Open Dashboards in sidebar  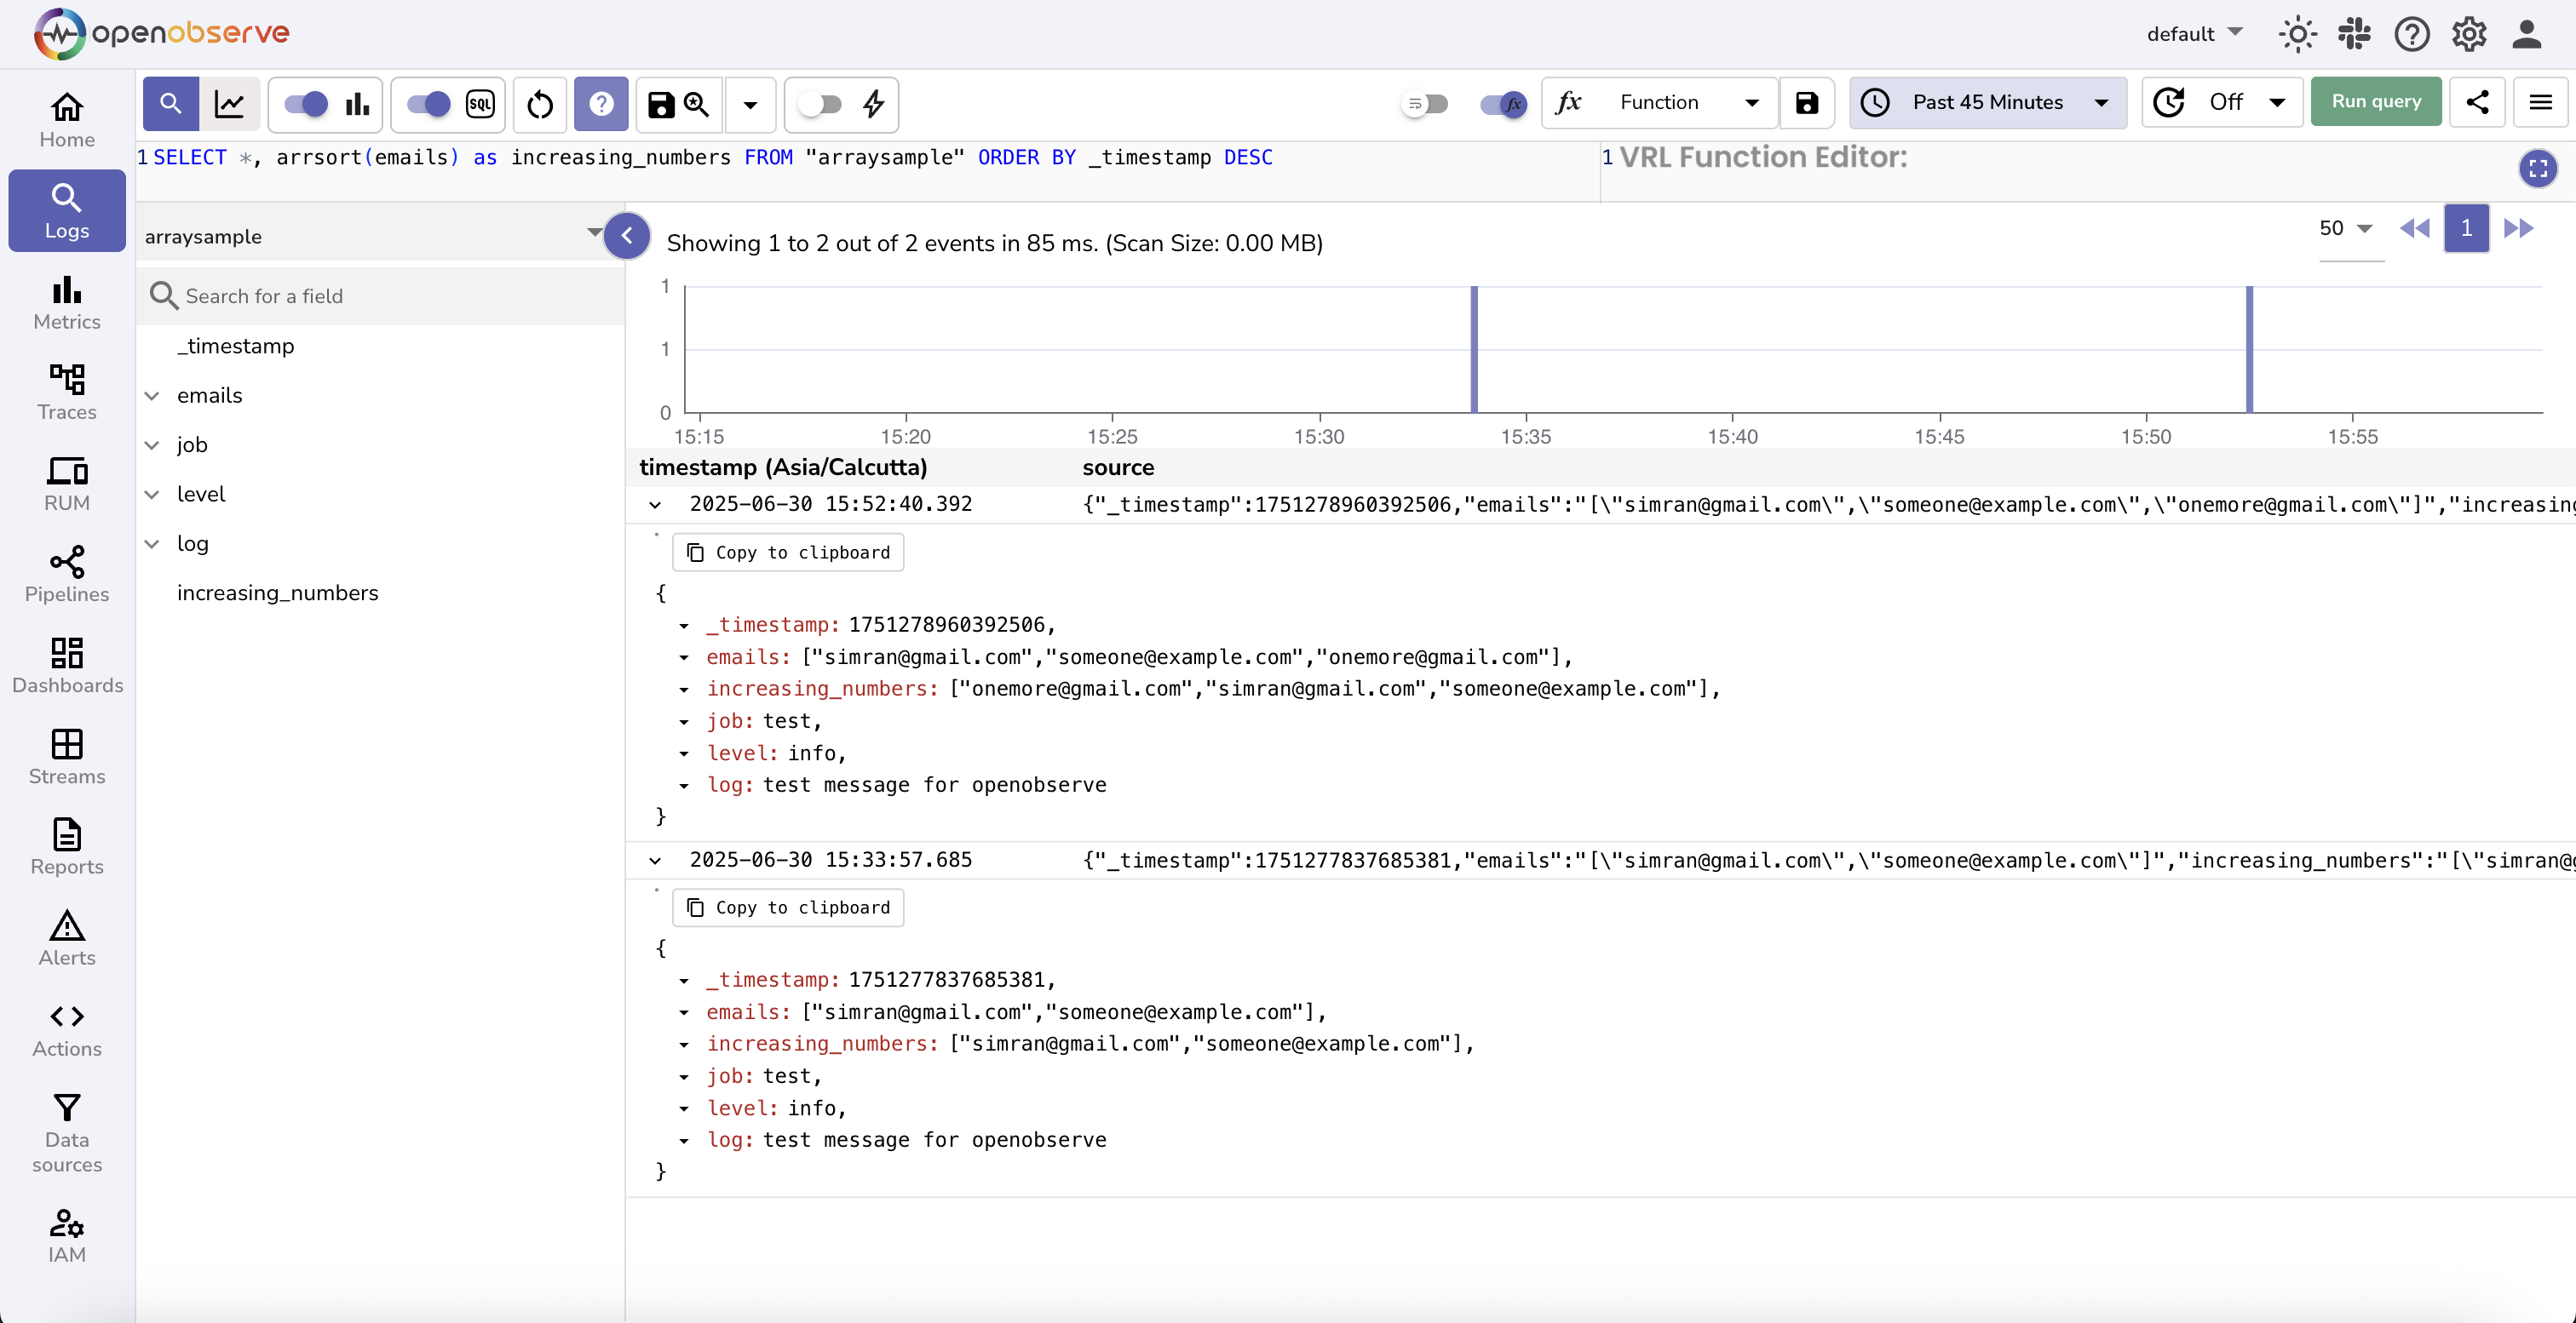pos(67,666)
